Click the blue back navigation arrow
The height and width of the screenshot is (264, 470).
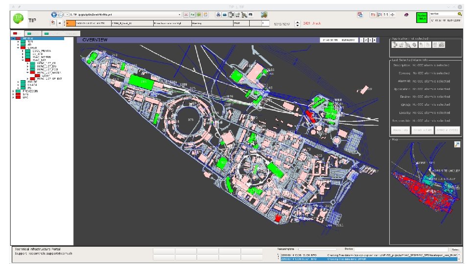tap(54, 15)
